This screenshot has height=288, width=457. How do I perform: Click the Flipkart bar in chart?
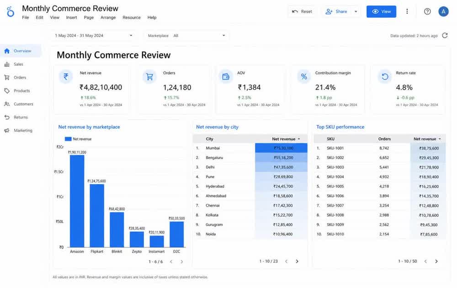click(x=97, y=216)
